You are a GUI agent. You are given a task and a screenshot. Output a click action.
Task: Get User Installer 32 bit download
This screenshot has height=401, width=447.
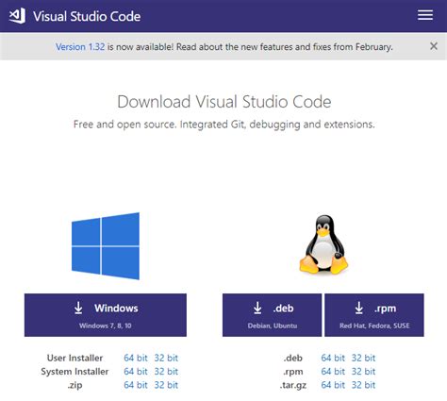click(166, 358)
